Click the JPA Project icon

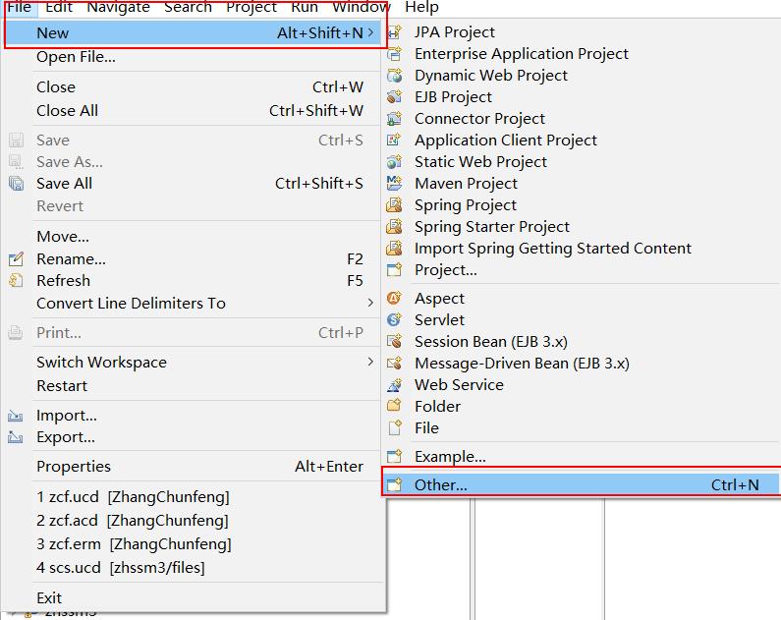tap(395, 32)
